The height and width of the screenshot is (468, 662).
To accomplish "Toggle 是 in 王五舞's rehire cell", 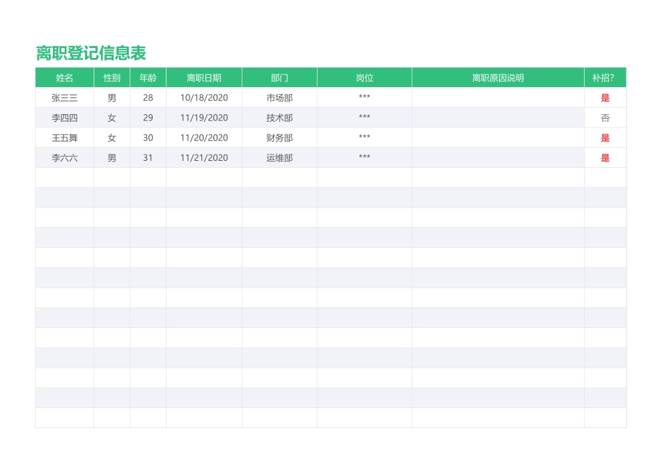I will pyautogui.click(x=605, y=138).
